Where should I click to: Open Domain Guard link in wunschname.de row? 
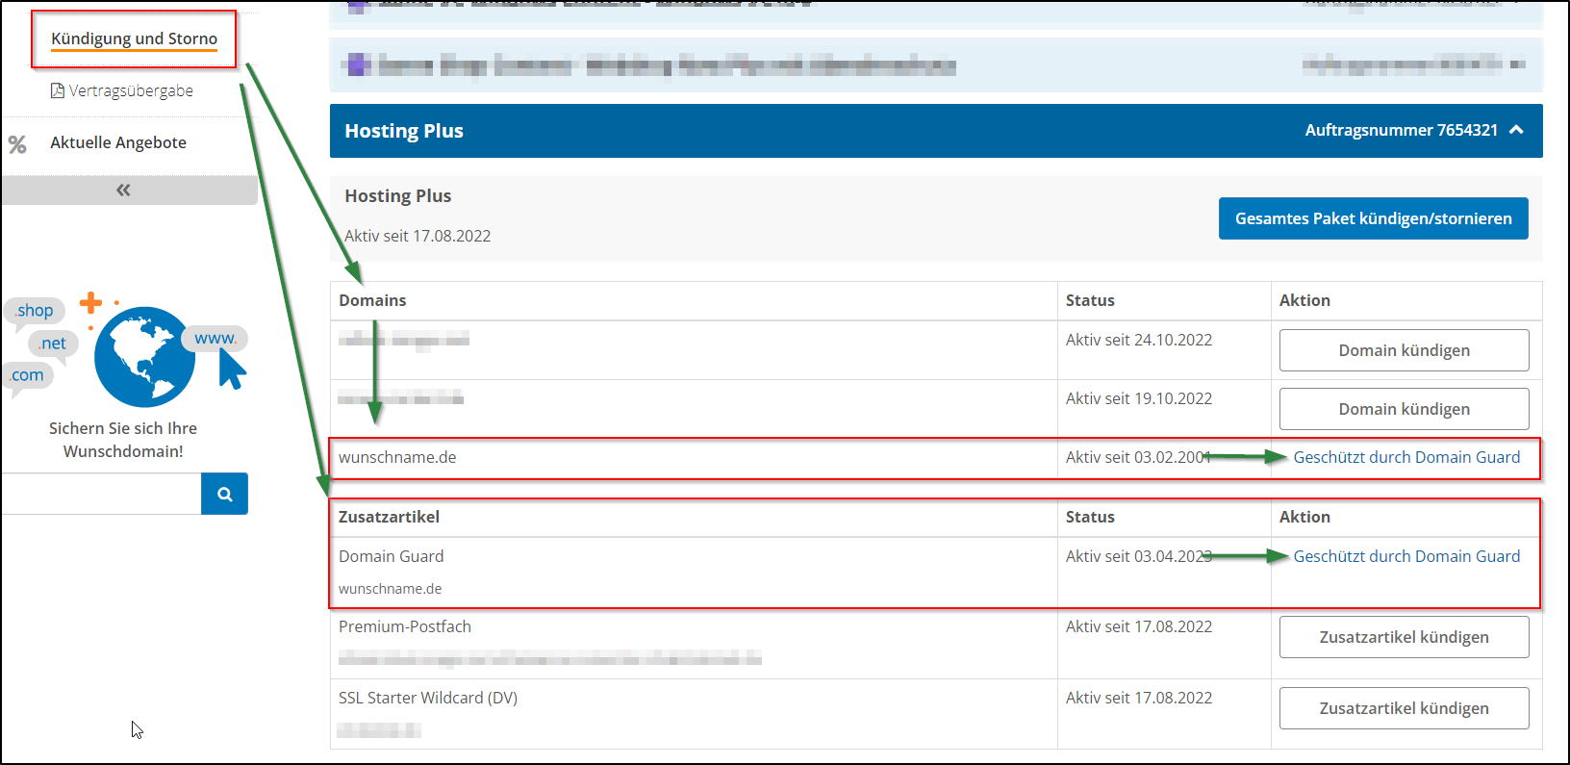click(1406, 457)
